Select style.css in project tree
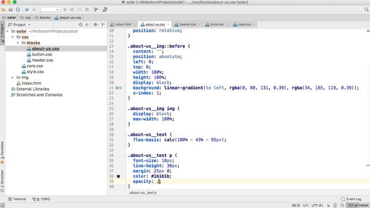Image resolution: width=370 pixels, height=208 pixels. 35,72
